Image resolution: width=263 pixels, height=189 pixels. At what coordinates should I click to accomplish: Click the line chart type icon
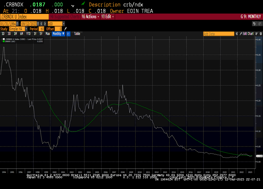(x=69, y=34)
